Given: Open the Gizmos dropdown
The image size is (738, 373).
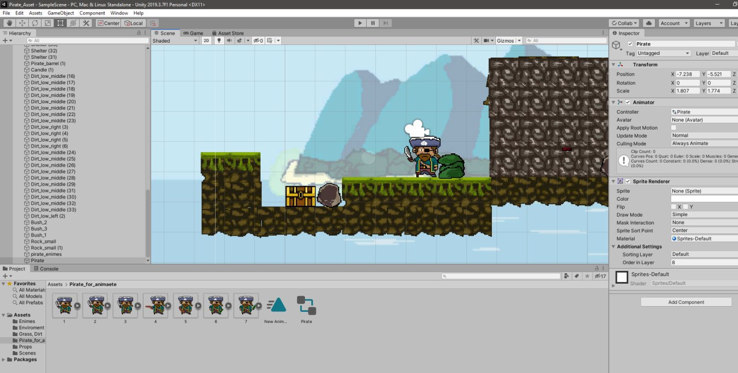Looking at the screenshot, I should point(509,40).
